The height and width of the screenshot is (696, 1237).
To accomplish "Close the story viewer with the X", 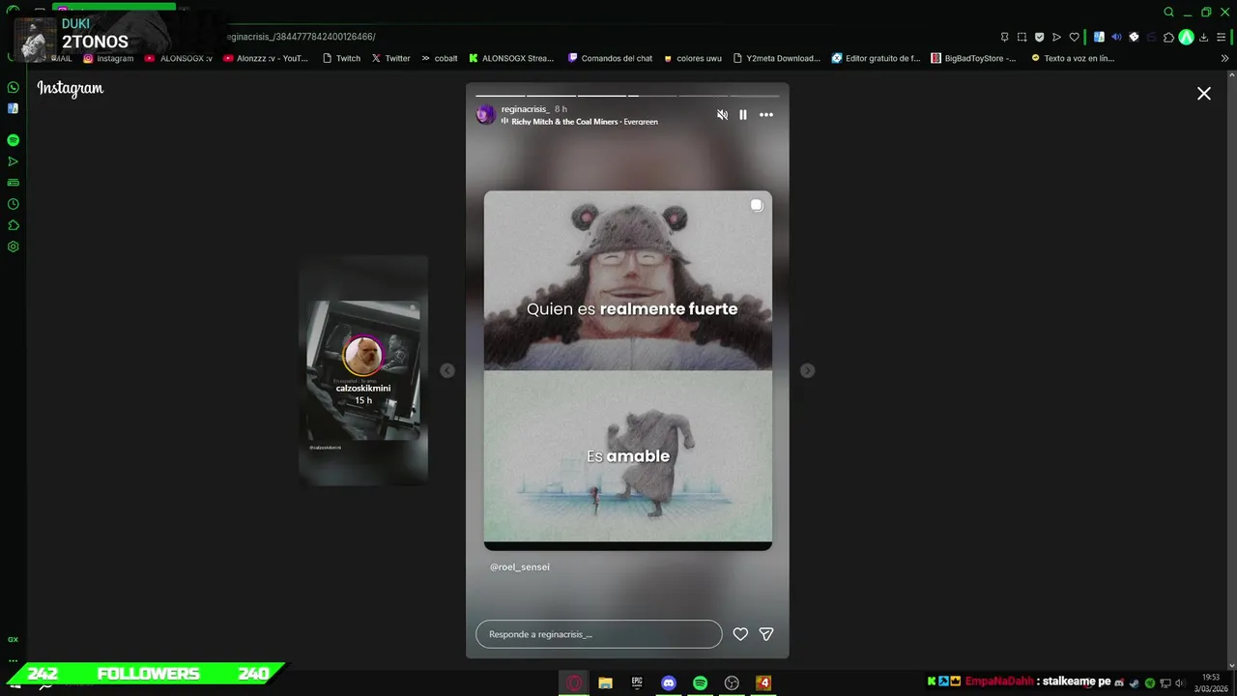I will click(x=1204, y=94).
